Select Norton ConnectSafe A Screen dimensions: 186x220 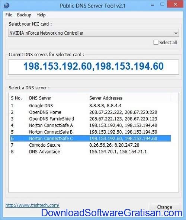(x=90, y=125)
